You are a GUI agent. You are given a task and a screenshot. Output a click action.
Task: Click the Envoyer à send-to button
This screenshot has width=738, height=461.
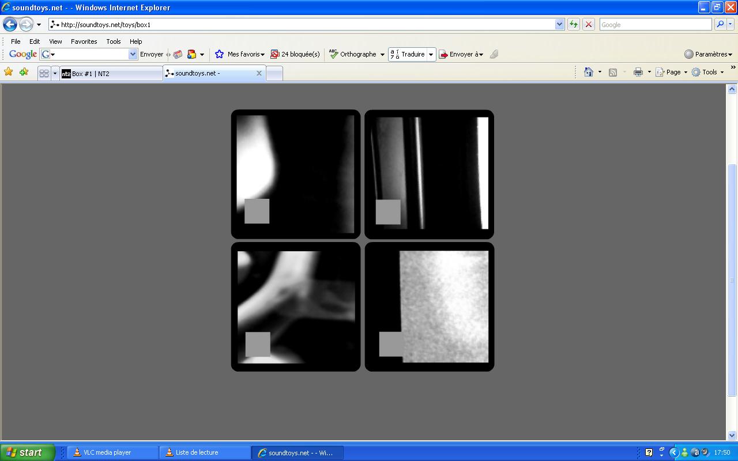(x=461, y=54)
